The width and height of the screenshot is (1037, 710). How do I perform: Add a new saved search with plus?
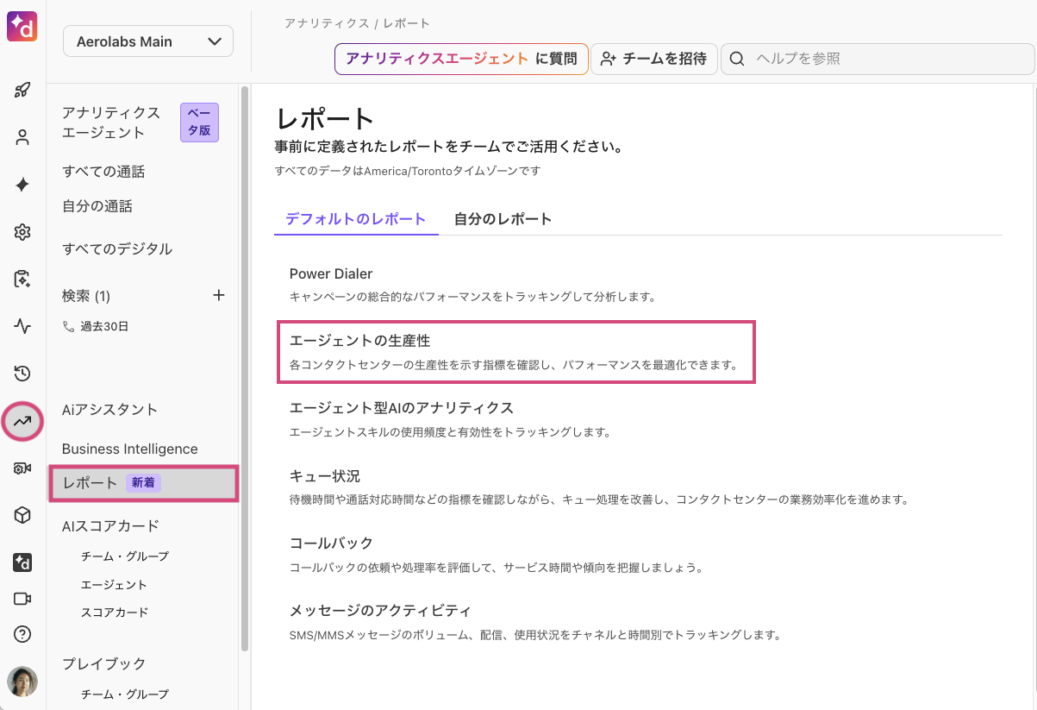pyautogui.click(x=219, y=296)
